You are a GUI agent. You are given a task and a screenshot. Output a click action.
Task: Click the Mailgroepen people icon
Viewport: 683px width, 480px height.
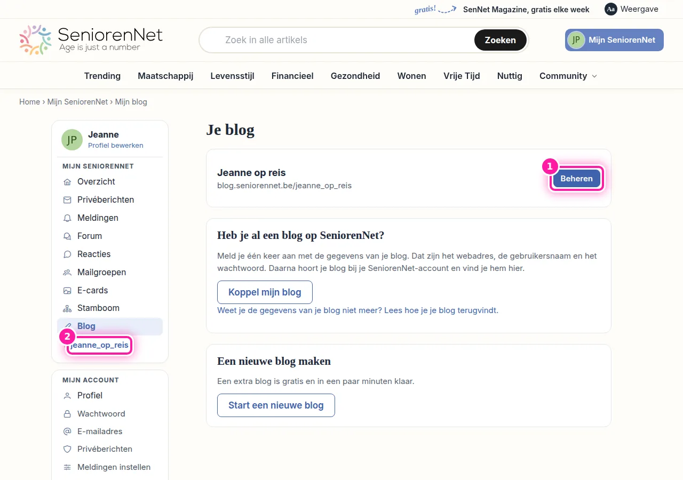pos(67,273)
